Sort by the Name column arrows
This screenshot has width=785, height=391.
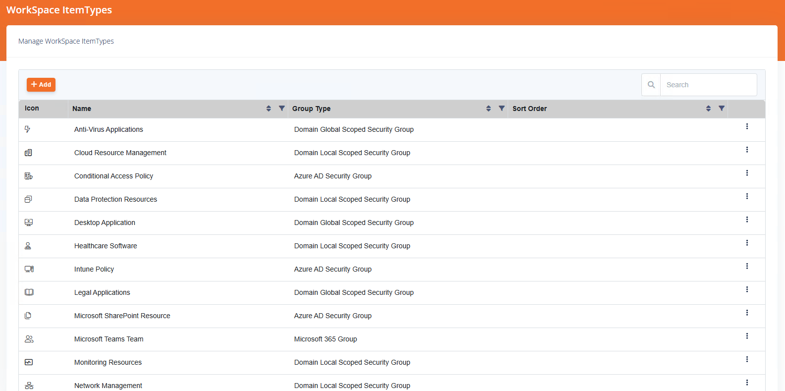(x=268, y=109)
